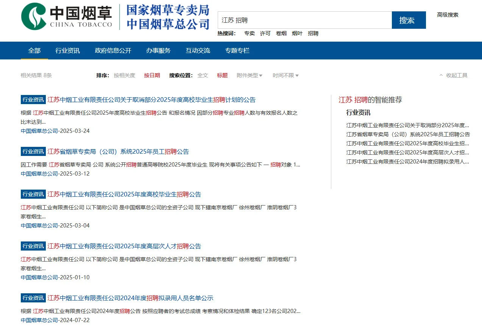Viewport: 482px width, 327px height.
Task: Expand the 收起工具 chevron
Action: pyautogui.click(x=441, y=75)
